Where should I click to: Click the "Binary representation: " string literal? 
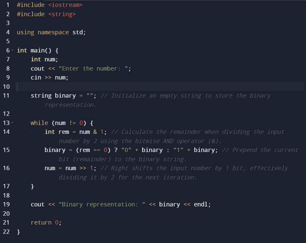tap(102, 204)
